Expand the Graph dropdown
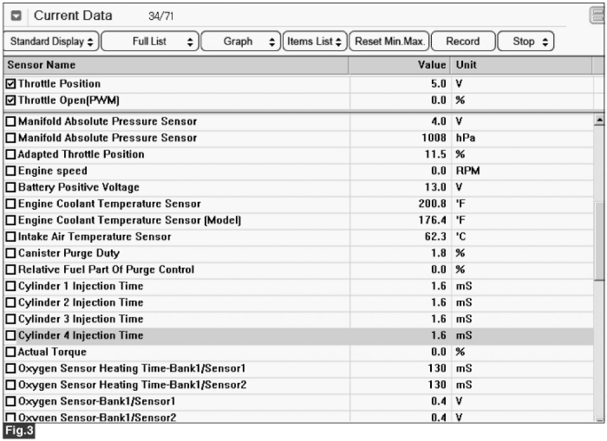The image size is (607, 441). point(241,42)
